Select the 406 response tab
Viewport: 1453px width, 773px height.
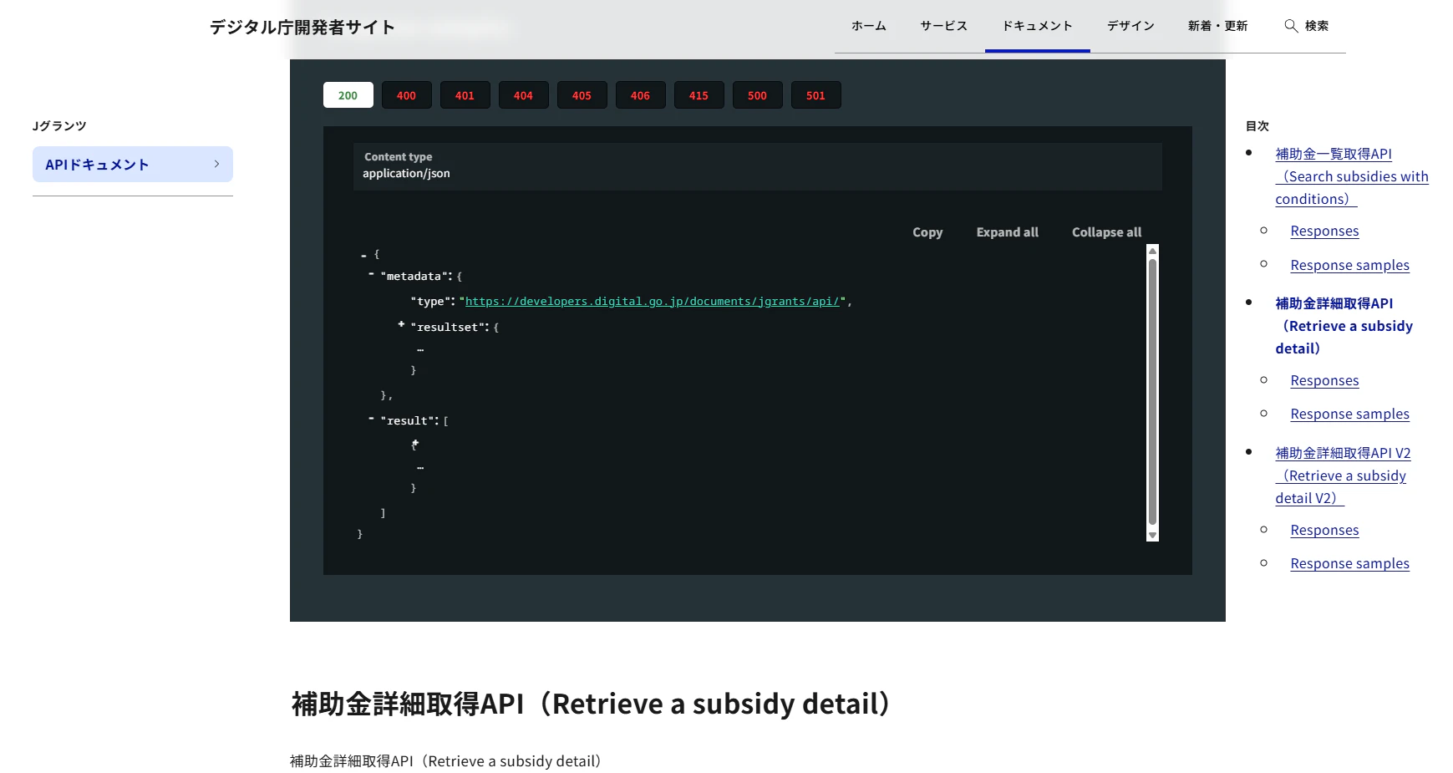click(641, 95)
